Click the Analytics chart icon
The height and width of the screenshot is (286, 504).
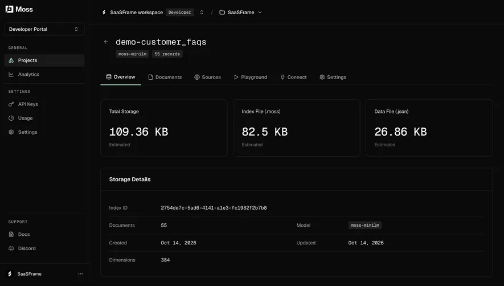pos(11,74)
